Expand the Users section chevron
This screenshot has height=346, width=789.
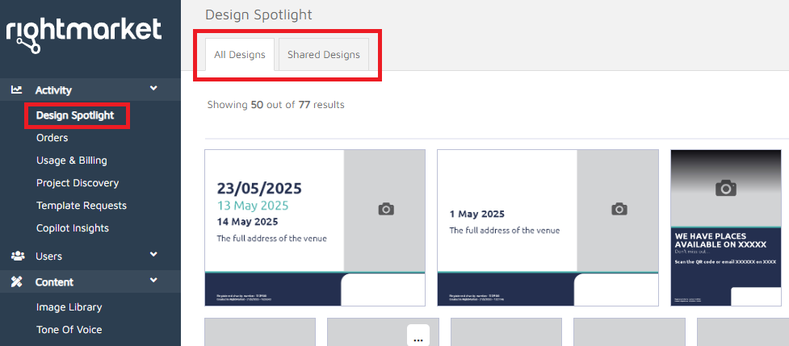click(x=153, y=255)
